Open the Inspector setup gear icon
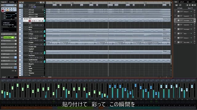 click(16, 71)
